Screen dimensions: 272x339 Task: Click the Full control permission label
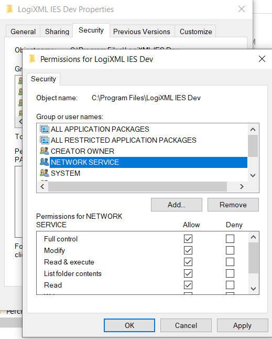(61, 239)
